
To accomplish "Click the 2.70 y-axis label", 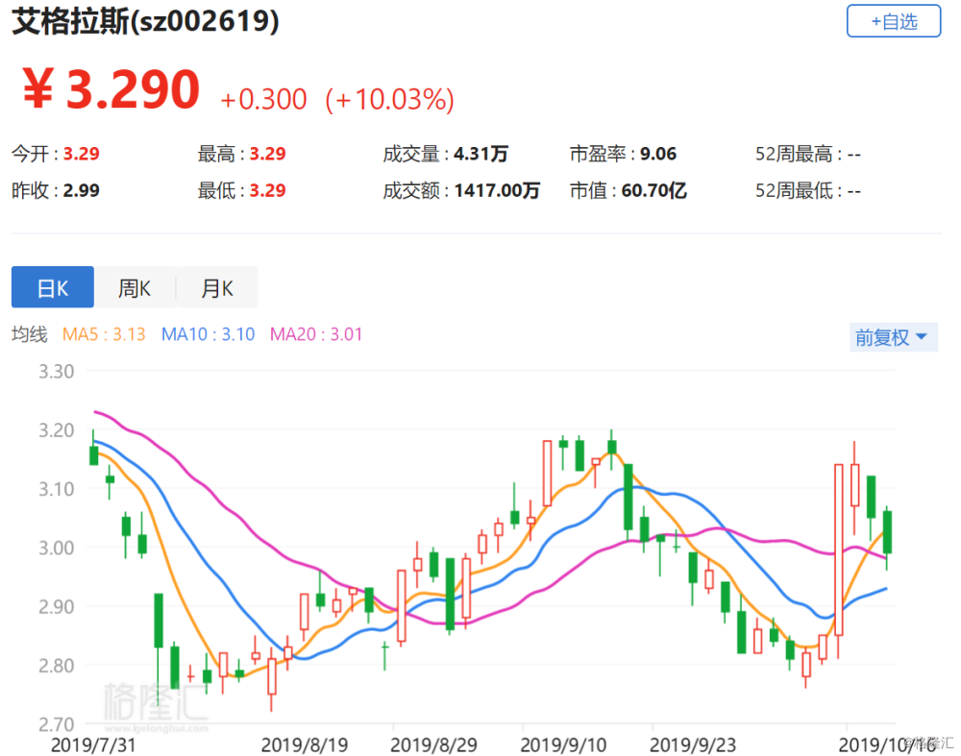I will click(57, 724).
